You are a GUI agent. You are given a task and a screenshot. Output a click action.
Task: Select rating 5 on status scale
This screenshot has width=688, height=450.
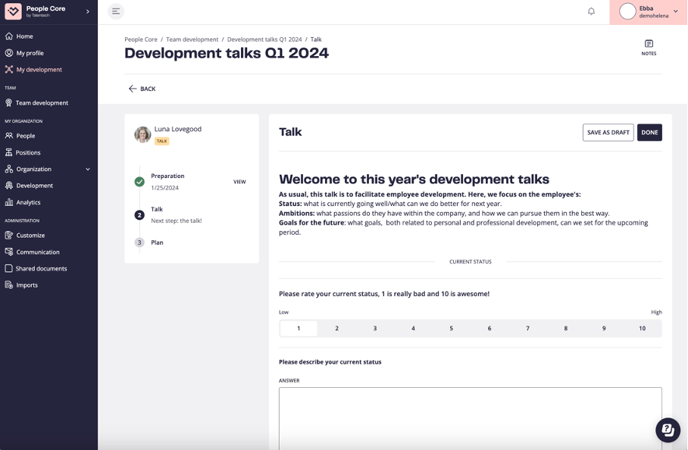click(x=451, y=328)
